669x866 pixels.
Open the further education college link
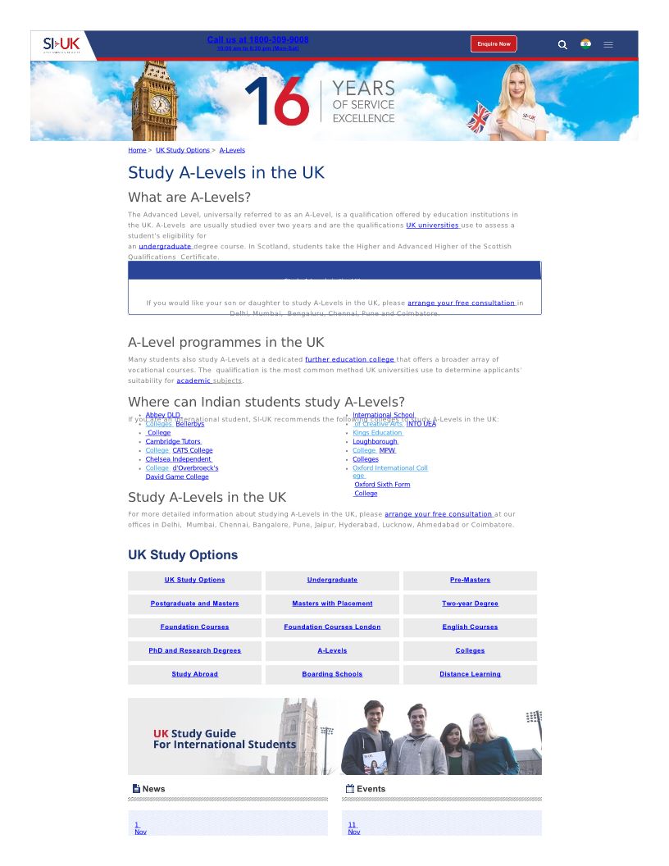coord(350,359)
